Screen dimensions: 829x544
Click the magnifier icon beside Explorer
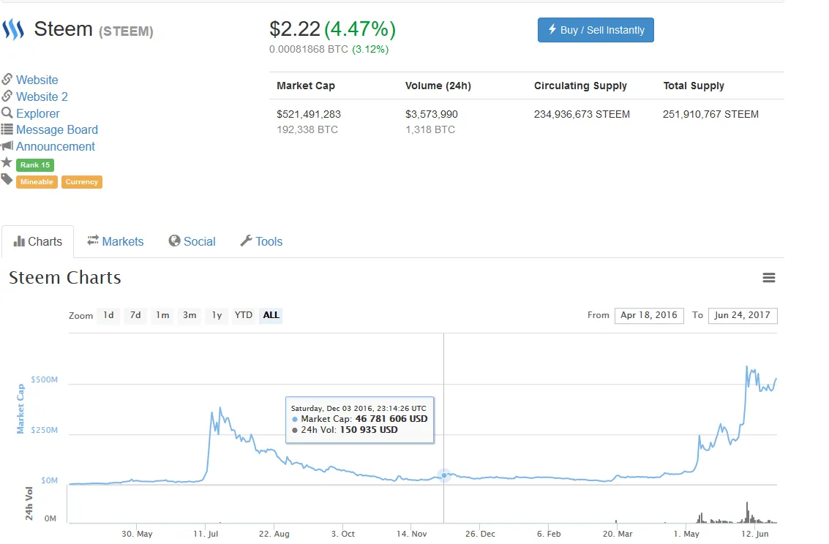point(7,113)
